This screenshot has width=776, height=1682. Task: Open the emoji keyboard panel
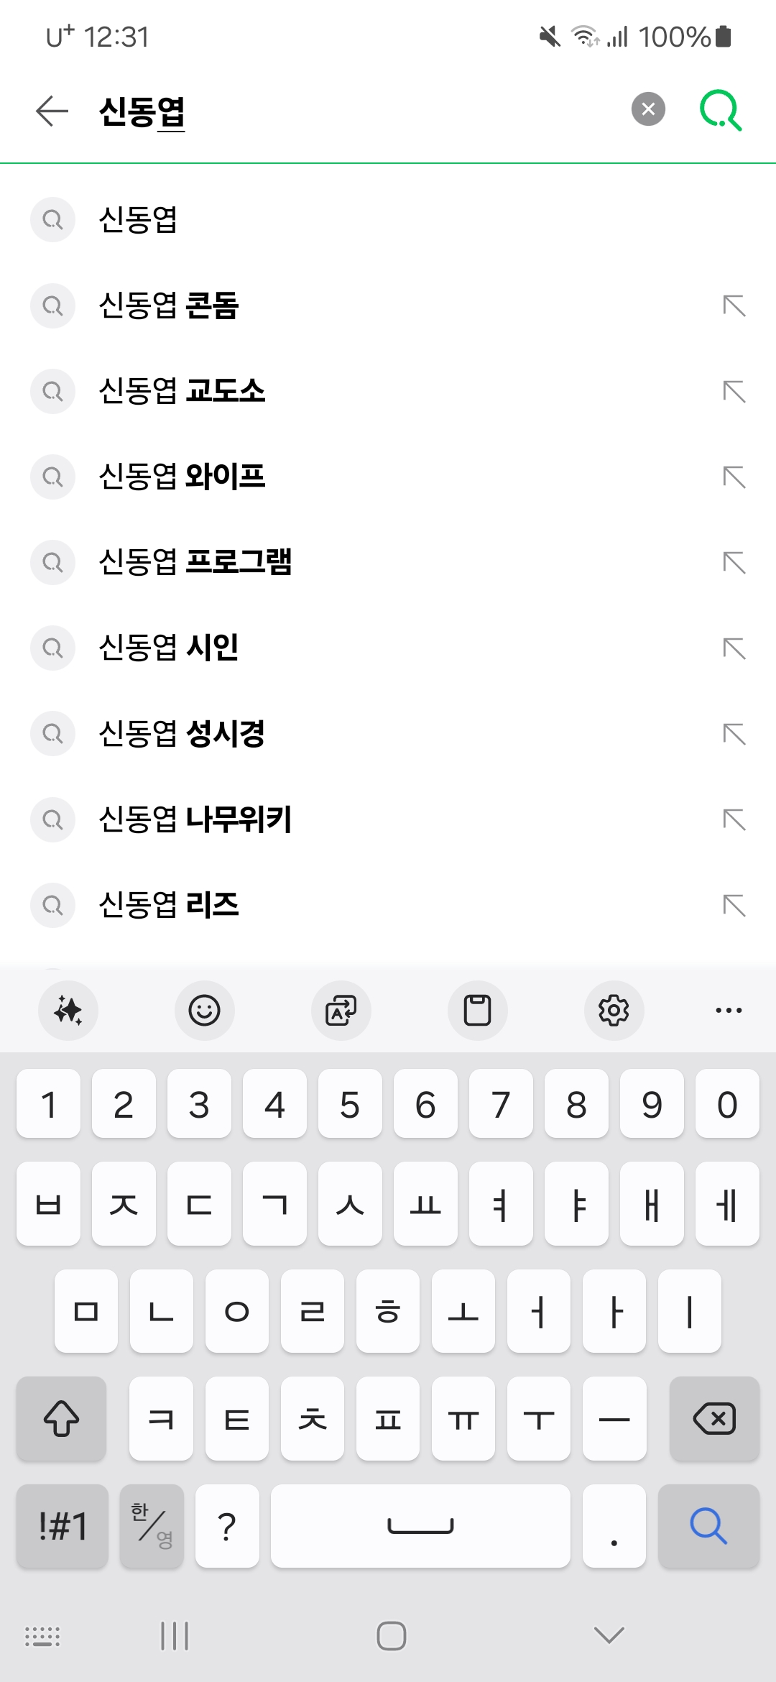[204, 1010]
